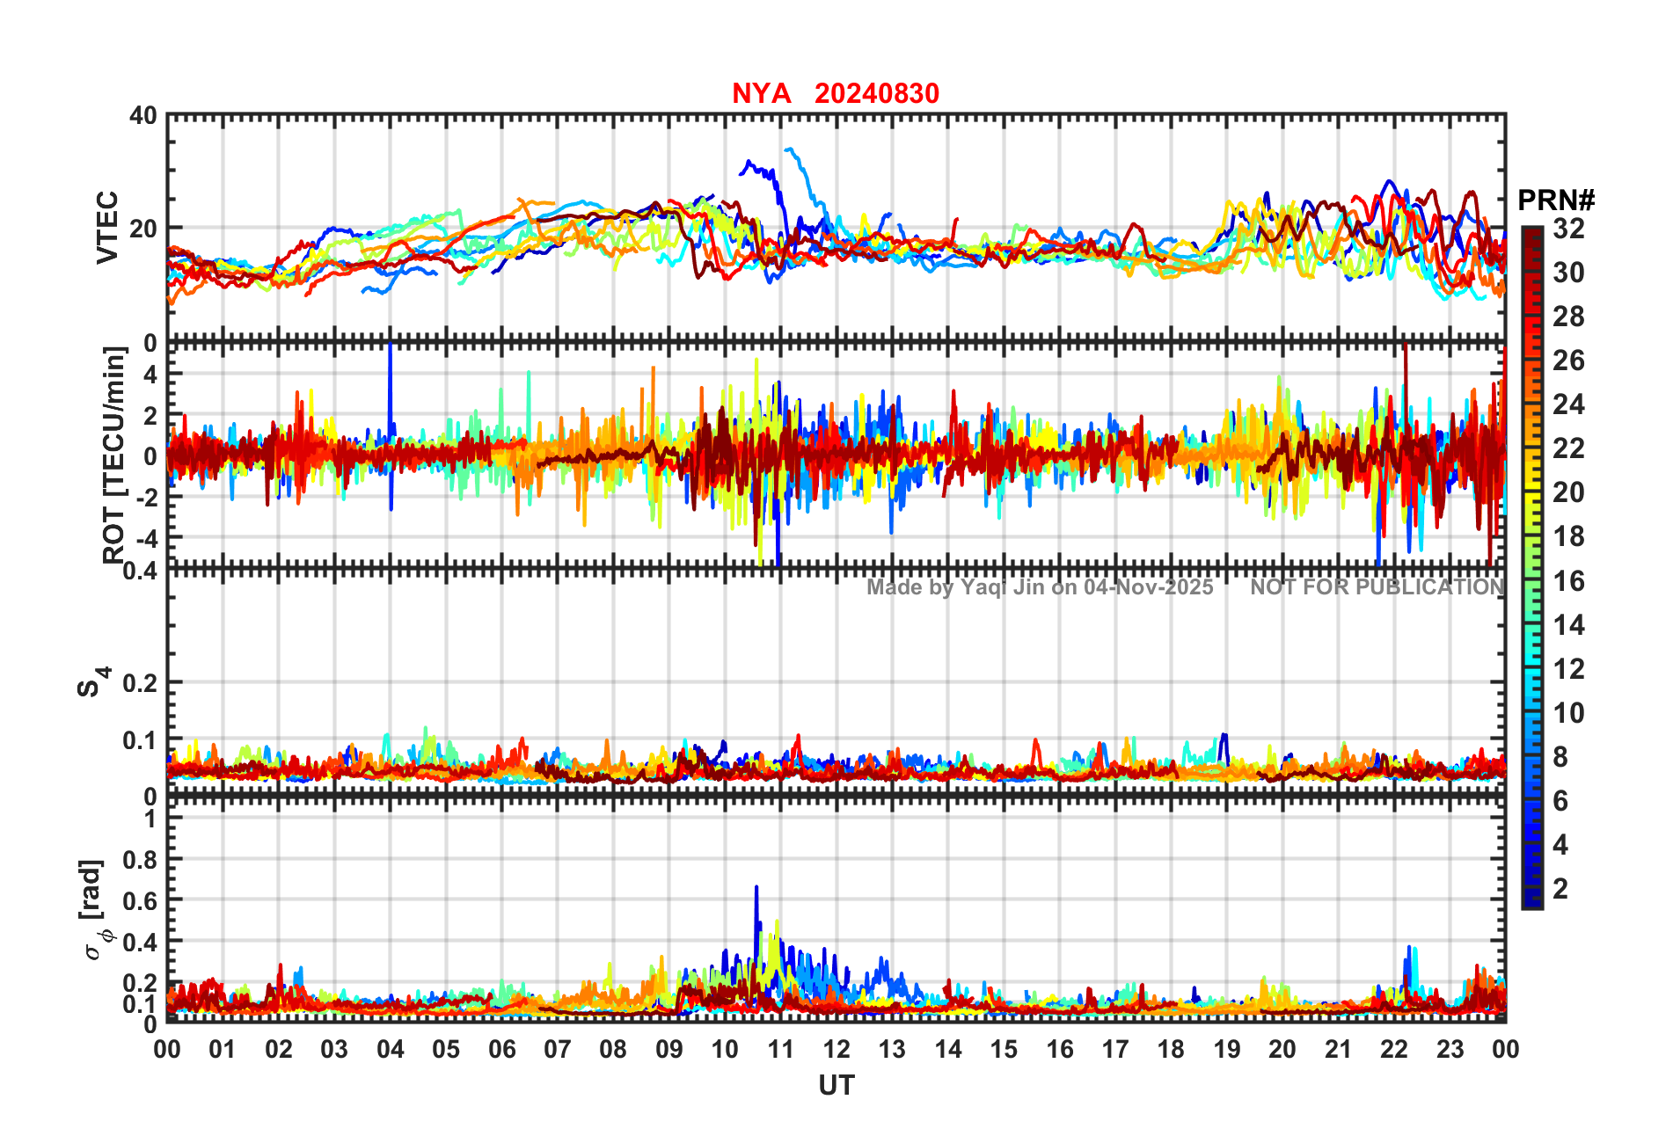
Task: Click colorbar tick label 18
Action: coord(1569,536)
